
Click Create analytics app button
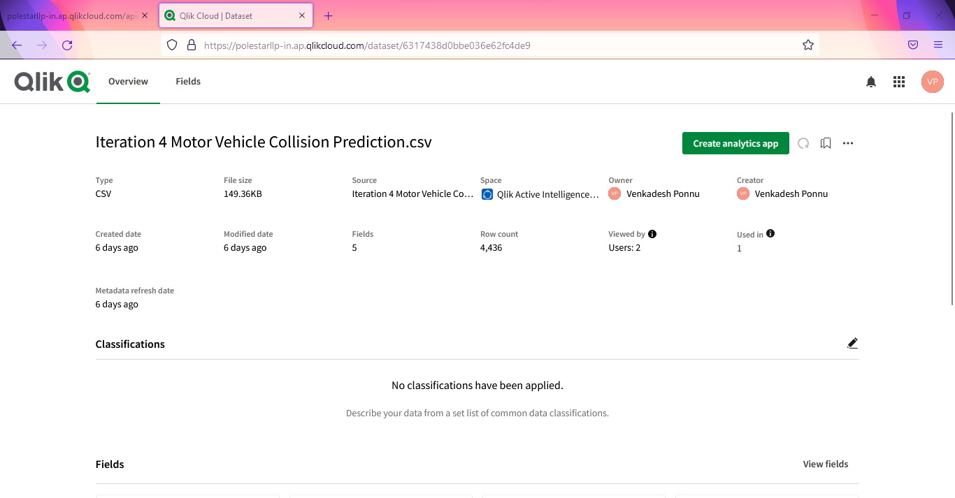pyautogui.click(x=735, y=143)
